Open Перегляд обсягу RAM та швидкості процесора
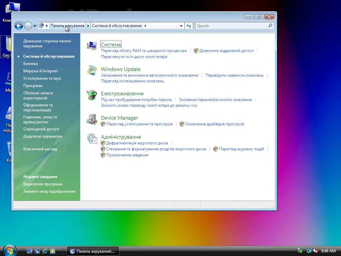 (x=144, y=51)
